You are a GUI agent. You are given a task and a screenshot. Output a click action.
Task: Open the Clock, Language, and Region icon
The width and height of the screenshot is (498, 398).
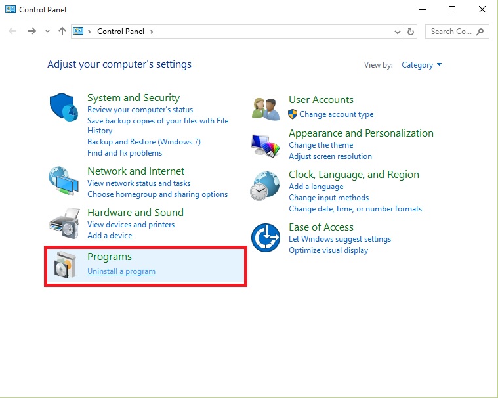pyautogui.click(x=265, y=186)
